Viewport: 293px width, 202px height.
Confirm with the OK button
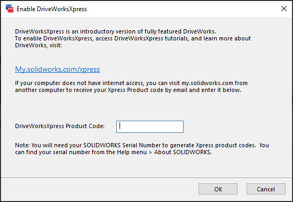(x=218, y=189)
